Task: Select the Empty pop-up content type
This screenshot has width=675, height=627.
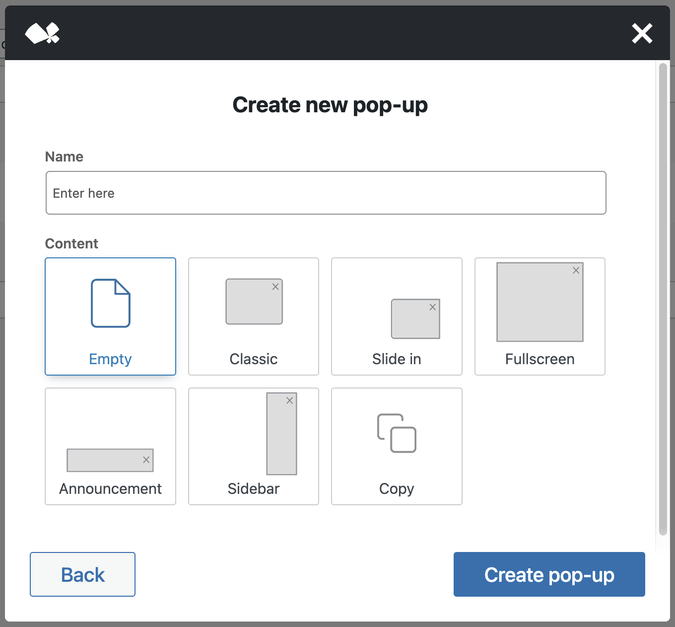Action: click(x=110, y=316)
